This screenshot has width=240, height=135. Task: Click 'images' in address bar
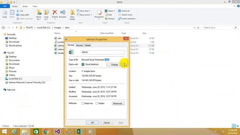coord(58,28)
